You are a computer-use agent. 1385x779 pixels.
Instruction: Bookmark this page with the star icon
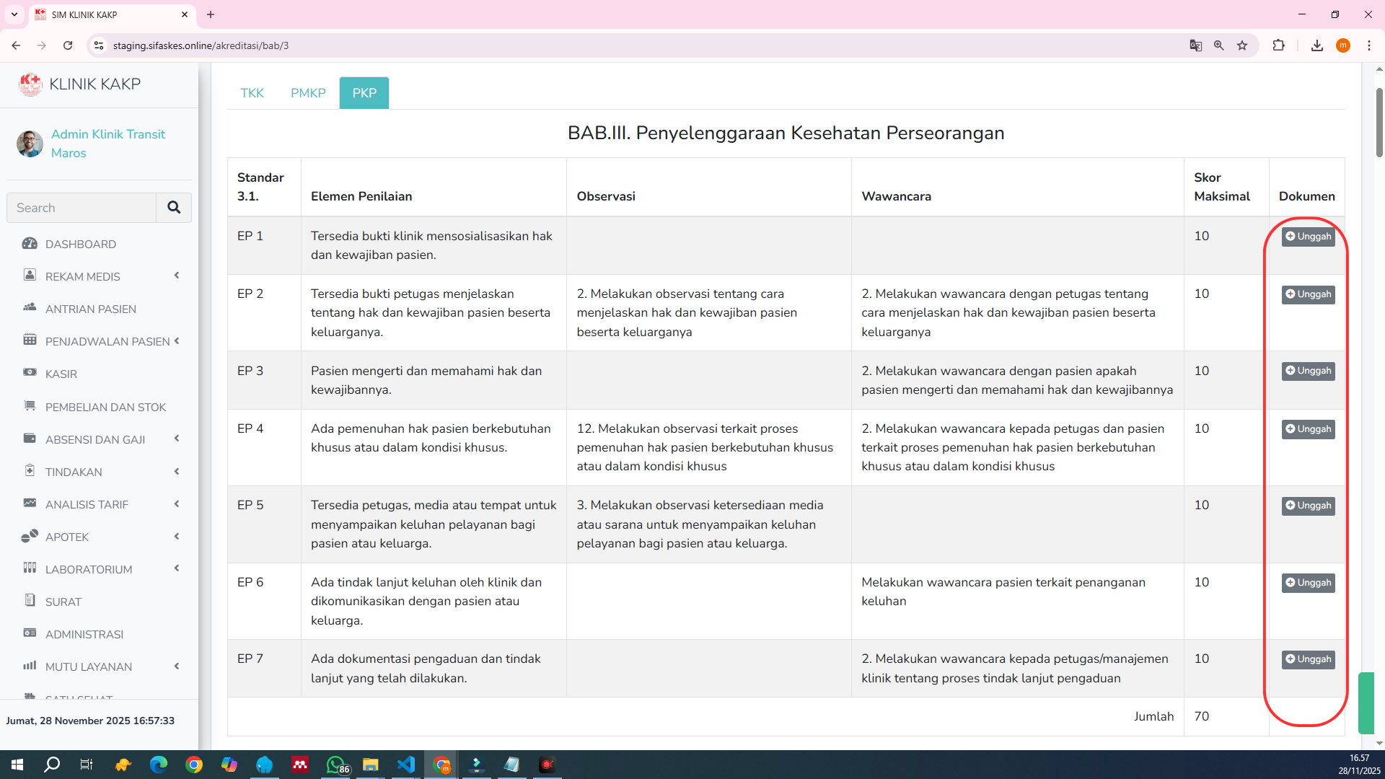click(1242, 45)
